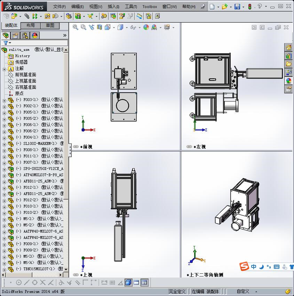Click the Linear Component Pattern icon

click(35, 16)
